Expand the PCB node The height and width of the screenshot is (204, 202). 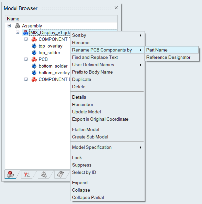coord(26,59)
